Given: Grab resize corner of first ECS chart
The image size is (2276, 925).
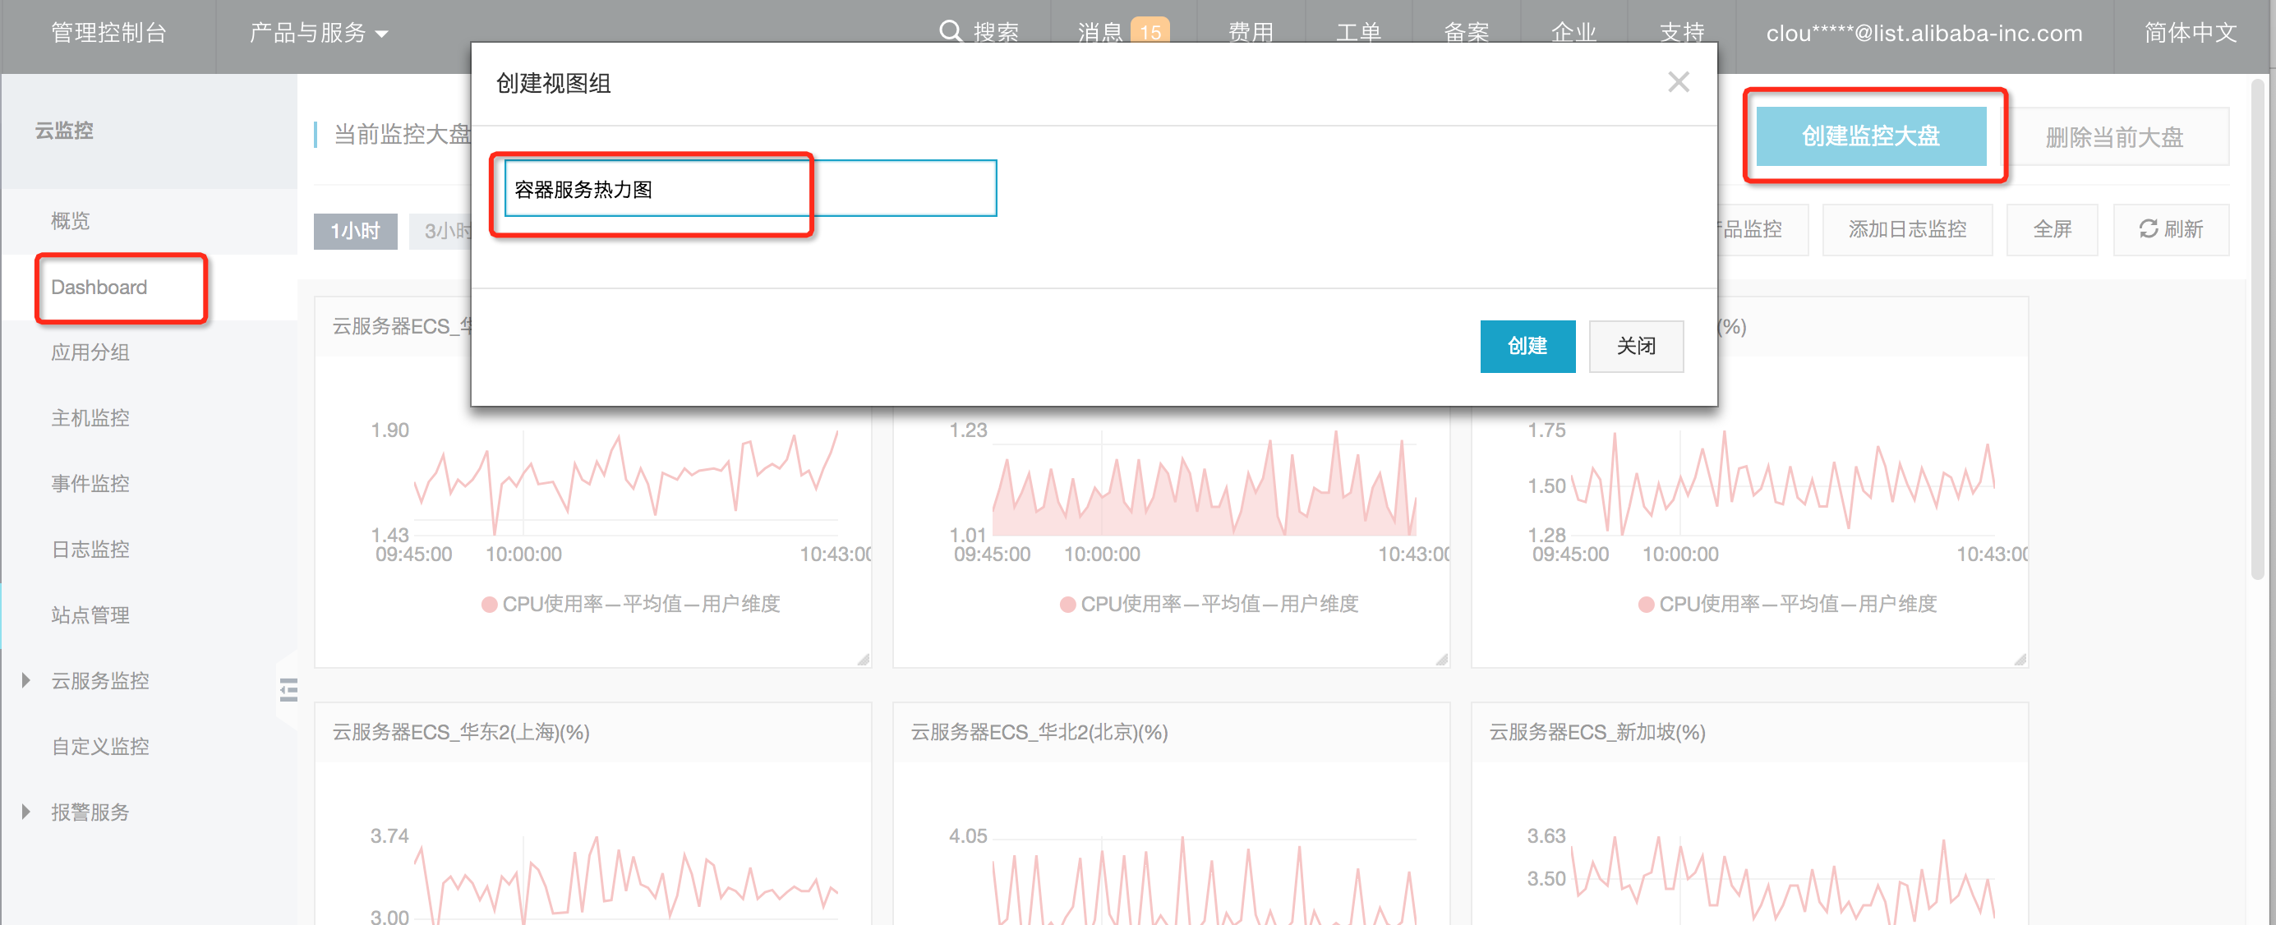Looking at the screenshot, I should tap(864, 659).
